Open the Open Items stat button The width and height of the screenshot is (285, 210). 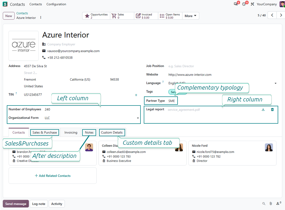point(170,16)
